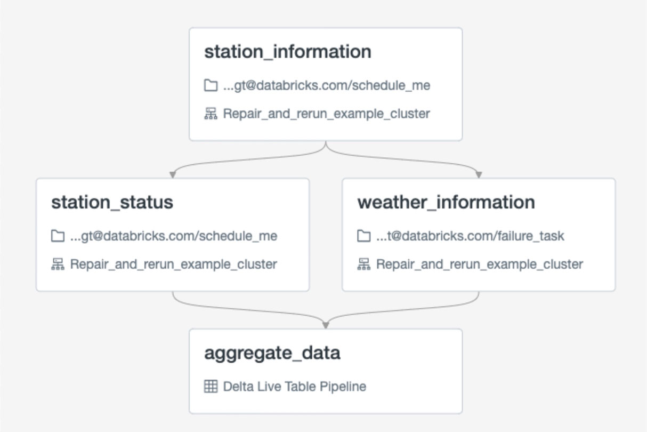This screenshot has width=647, height=432.
Task: Select the station_information task title
Action: pyautogui.click(x=288, y=52)
